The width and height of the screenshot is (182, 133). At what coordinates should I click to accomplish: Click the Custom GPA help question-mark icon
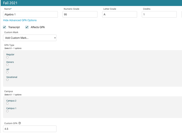[x=20, y=123]
